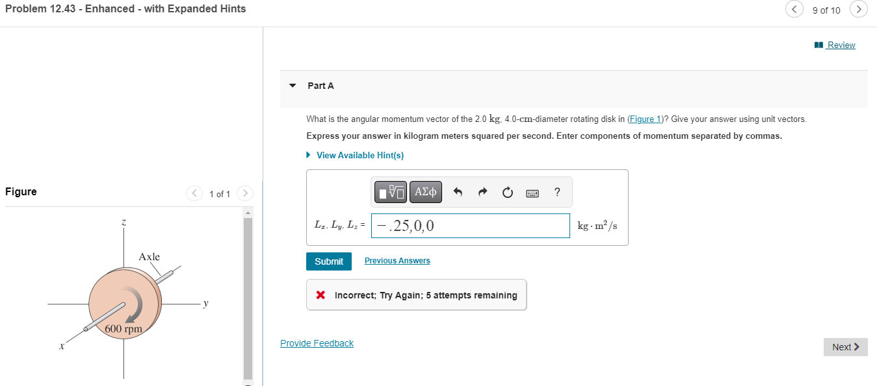Open the Figure 1 link
877x386 pixels.
[x=645, y=119]
